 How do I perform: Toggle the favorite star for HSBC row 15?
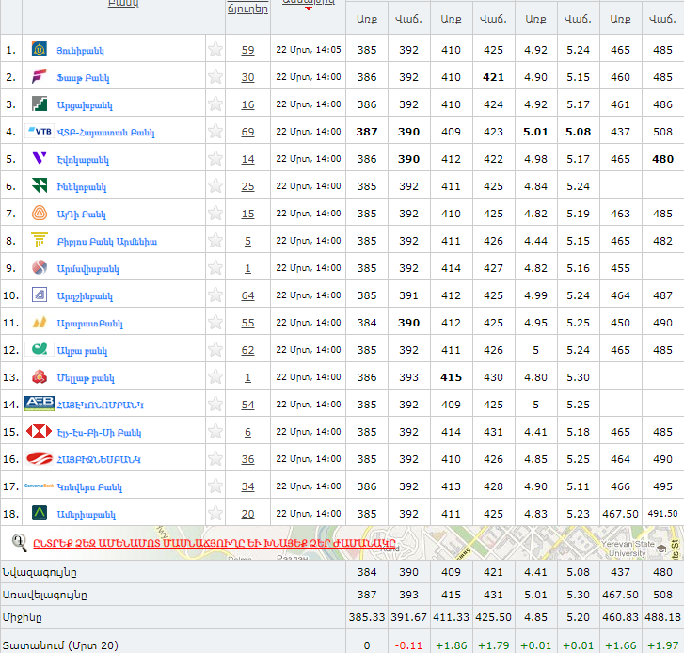[x=215, y=431]
